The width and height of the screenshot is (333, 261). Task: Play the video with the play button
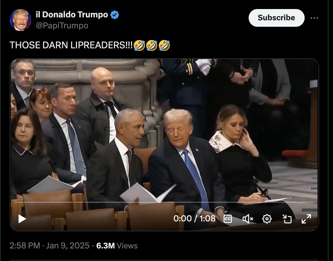pyautogui.click(x=22, y=219)
